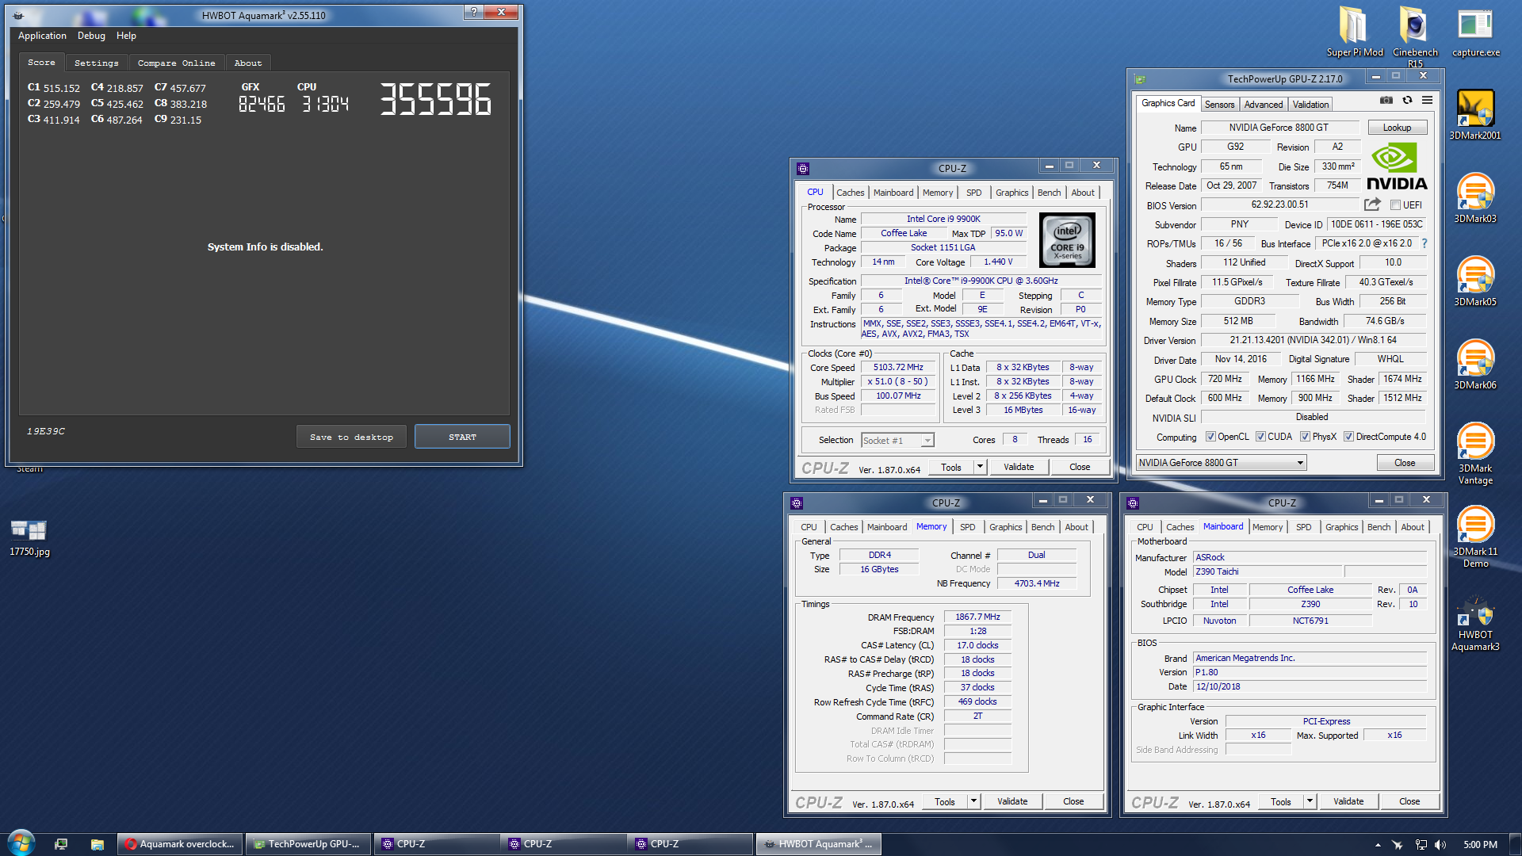
Task: Switch to TechPowerUp GPU-Z taskbar item
Action: [308, 844]
